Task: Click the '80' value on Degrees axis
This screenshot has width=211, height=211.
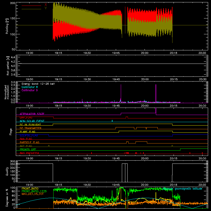Action: tap(13, 191)
